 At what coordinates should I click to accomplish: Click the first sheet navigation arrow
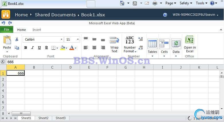tap(2, 118)
